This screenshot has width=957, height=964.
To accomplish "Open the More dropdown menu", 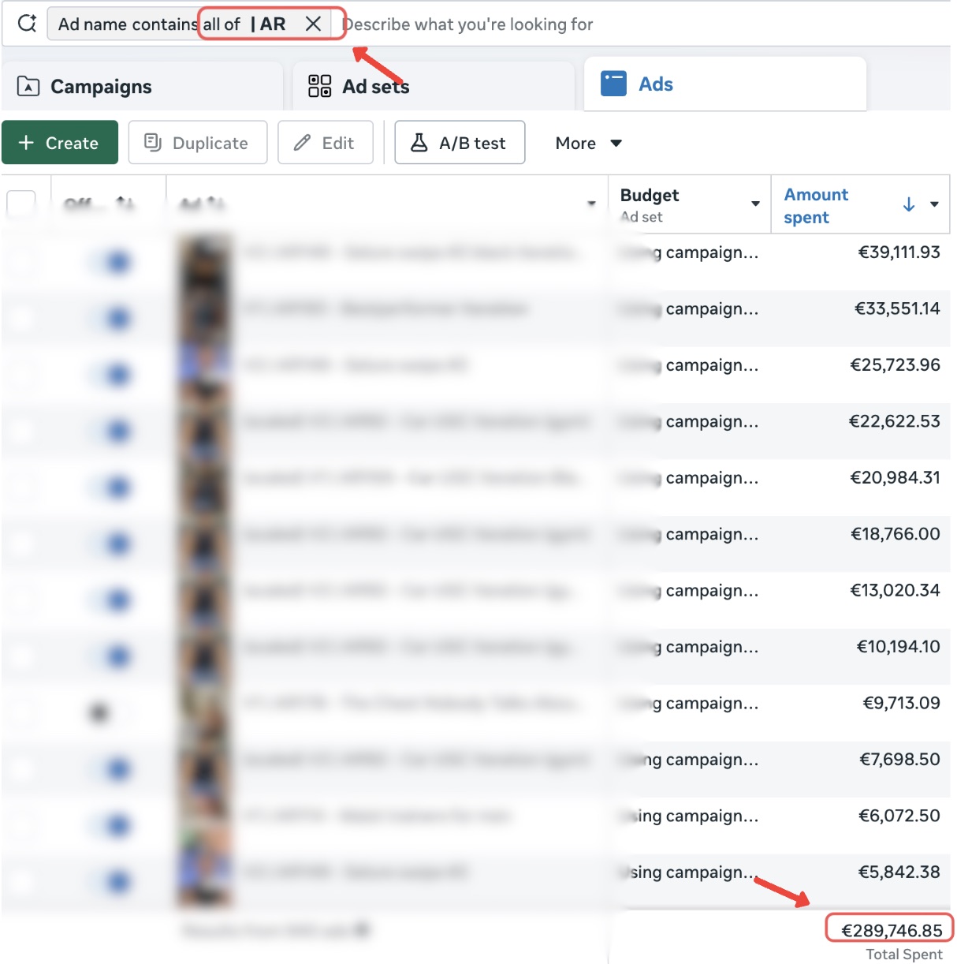I will 589,143.
